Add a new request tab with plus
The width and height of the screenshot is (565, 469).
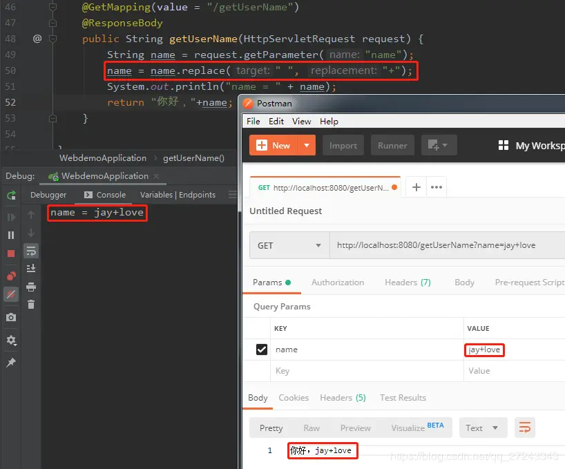click(x=416, y=187)
